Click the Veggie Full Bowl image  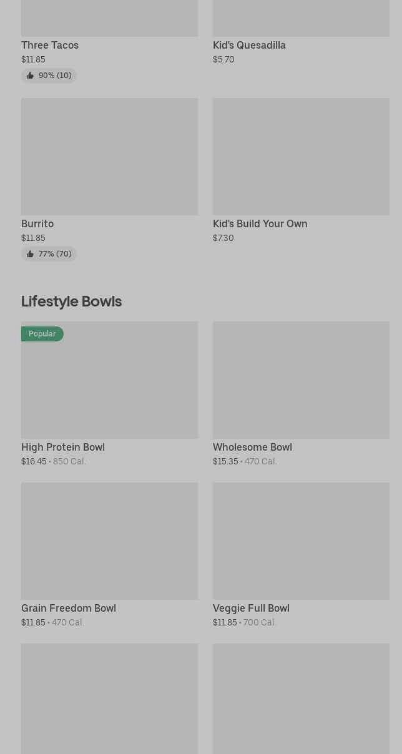tap(301, 541)
